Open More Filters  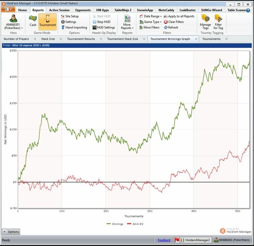click(149, 27)
